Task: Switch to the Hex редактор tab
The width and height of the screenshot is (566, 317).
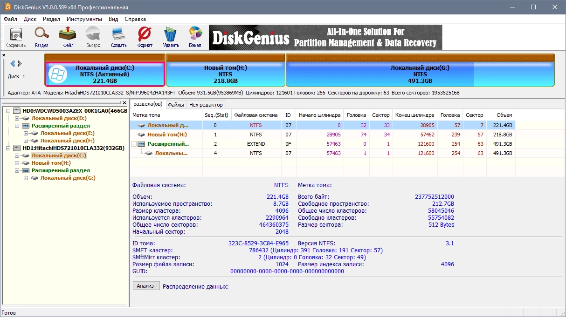Action: 206,105
